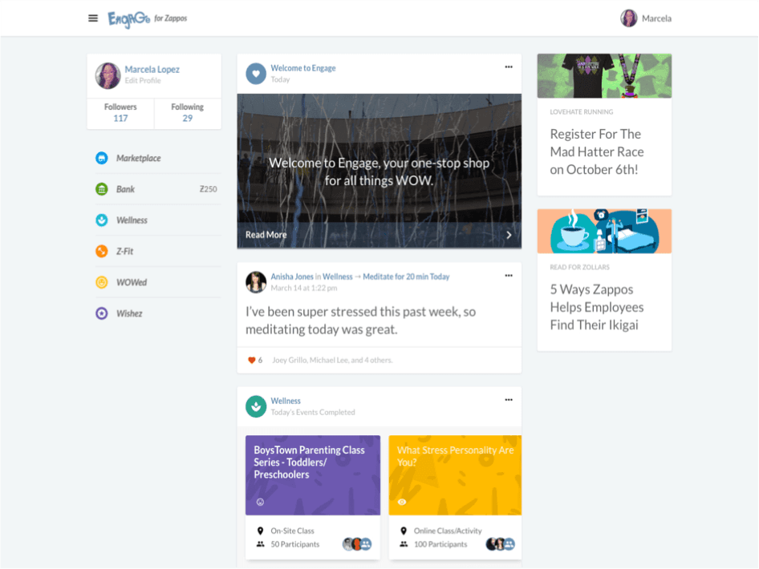Click the coffee cup Ikigai article image
Image resolution: width=759 pixels, height=569 pixels.
(x=604, y=231)
